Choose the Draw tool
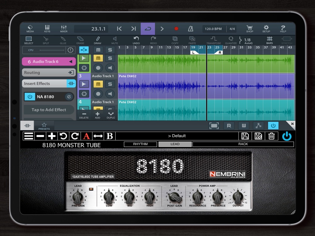This screenshot has height=236, width=315. pos(98,40)
